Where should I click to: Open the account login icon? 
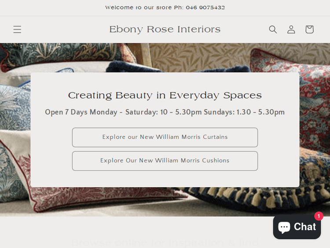pos(291,30)
